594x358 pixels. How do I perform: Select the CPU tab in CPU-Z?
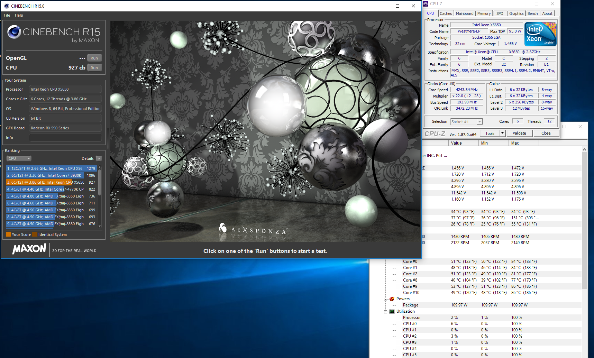[x=430, y=13]
